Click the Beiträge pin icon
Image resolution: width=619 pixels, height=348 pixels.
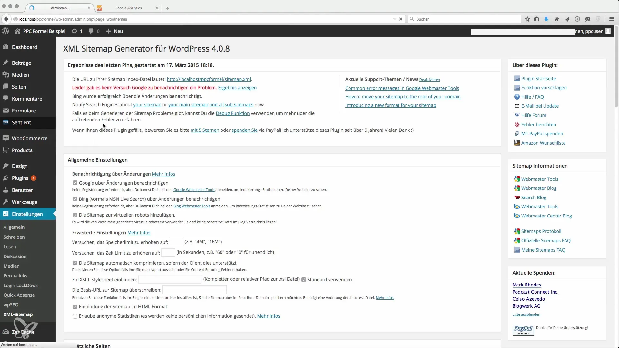coord(5,63)
